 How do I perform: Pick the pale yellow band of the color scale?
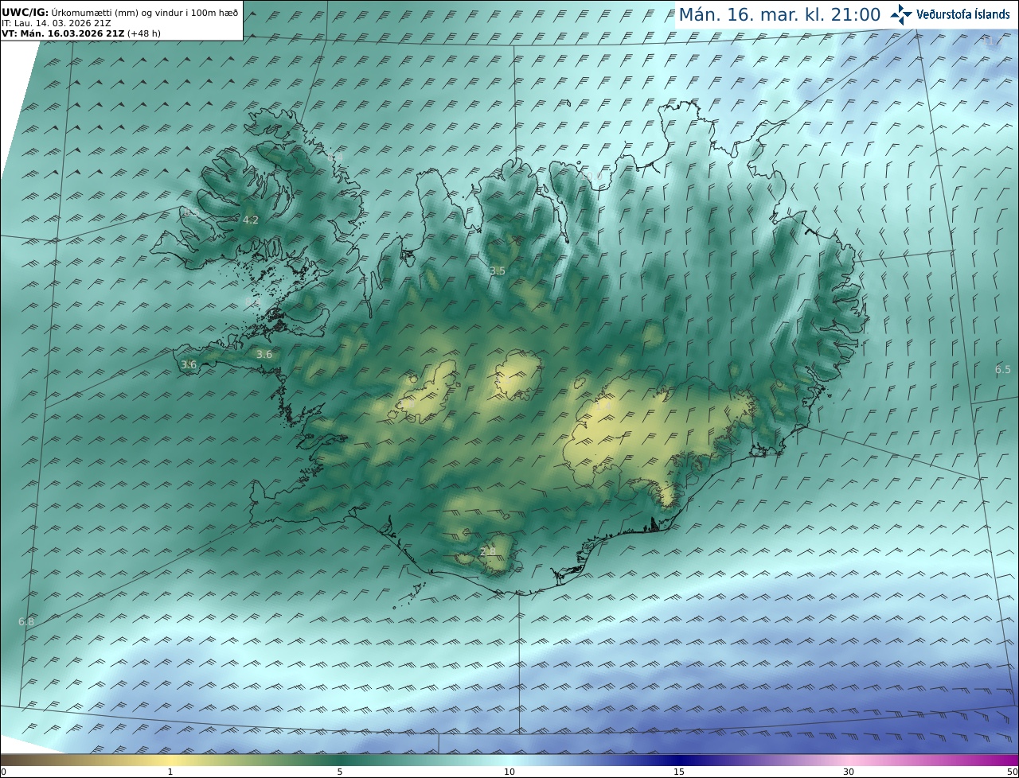pos(171,760)
